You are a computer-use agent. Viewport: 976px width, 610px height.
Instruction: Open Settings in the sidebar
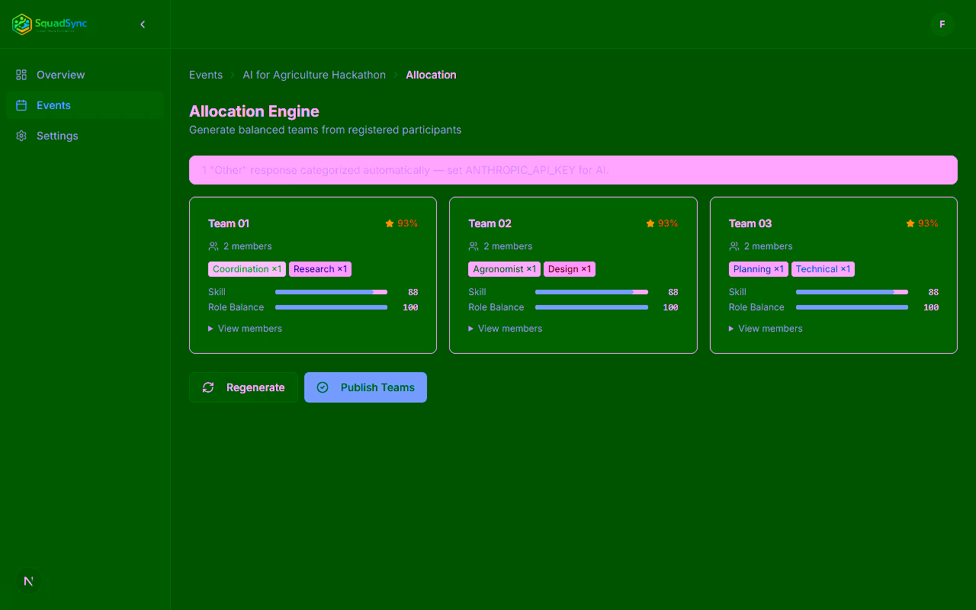coord(85,136)
